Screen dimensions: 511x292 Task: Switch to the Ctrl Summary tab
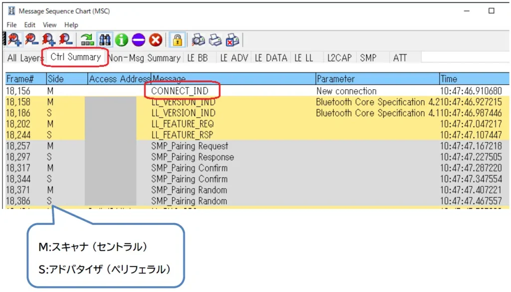75,57
